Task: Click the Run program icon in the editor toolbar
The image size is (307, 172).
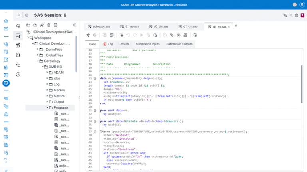Action: 88,35
